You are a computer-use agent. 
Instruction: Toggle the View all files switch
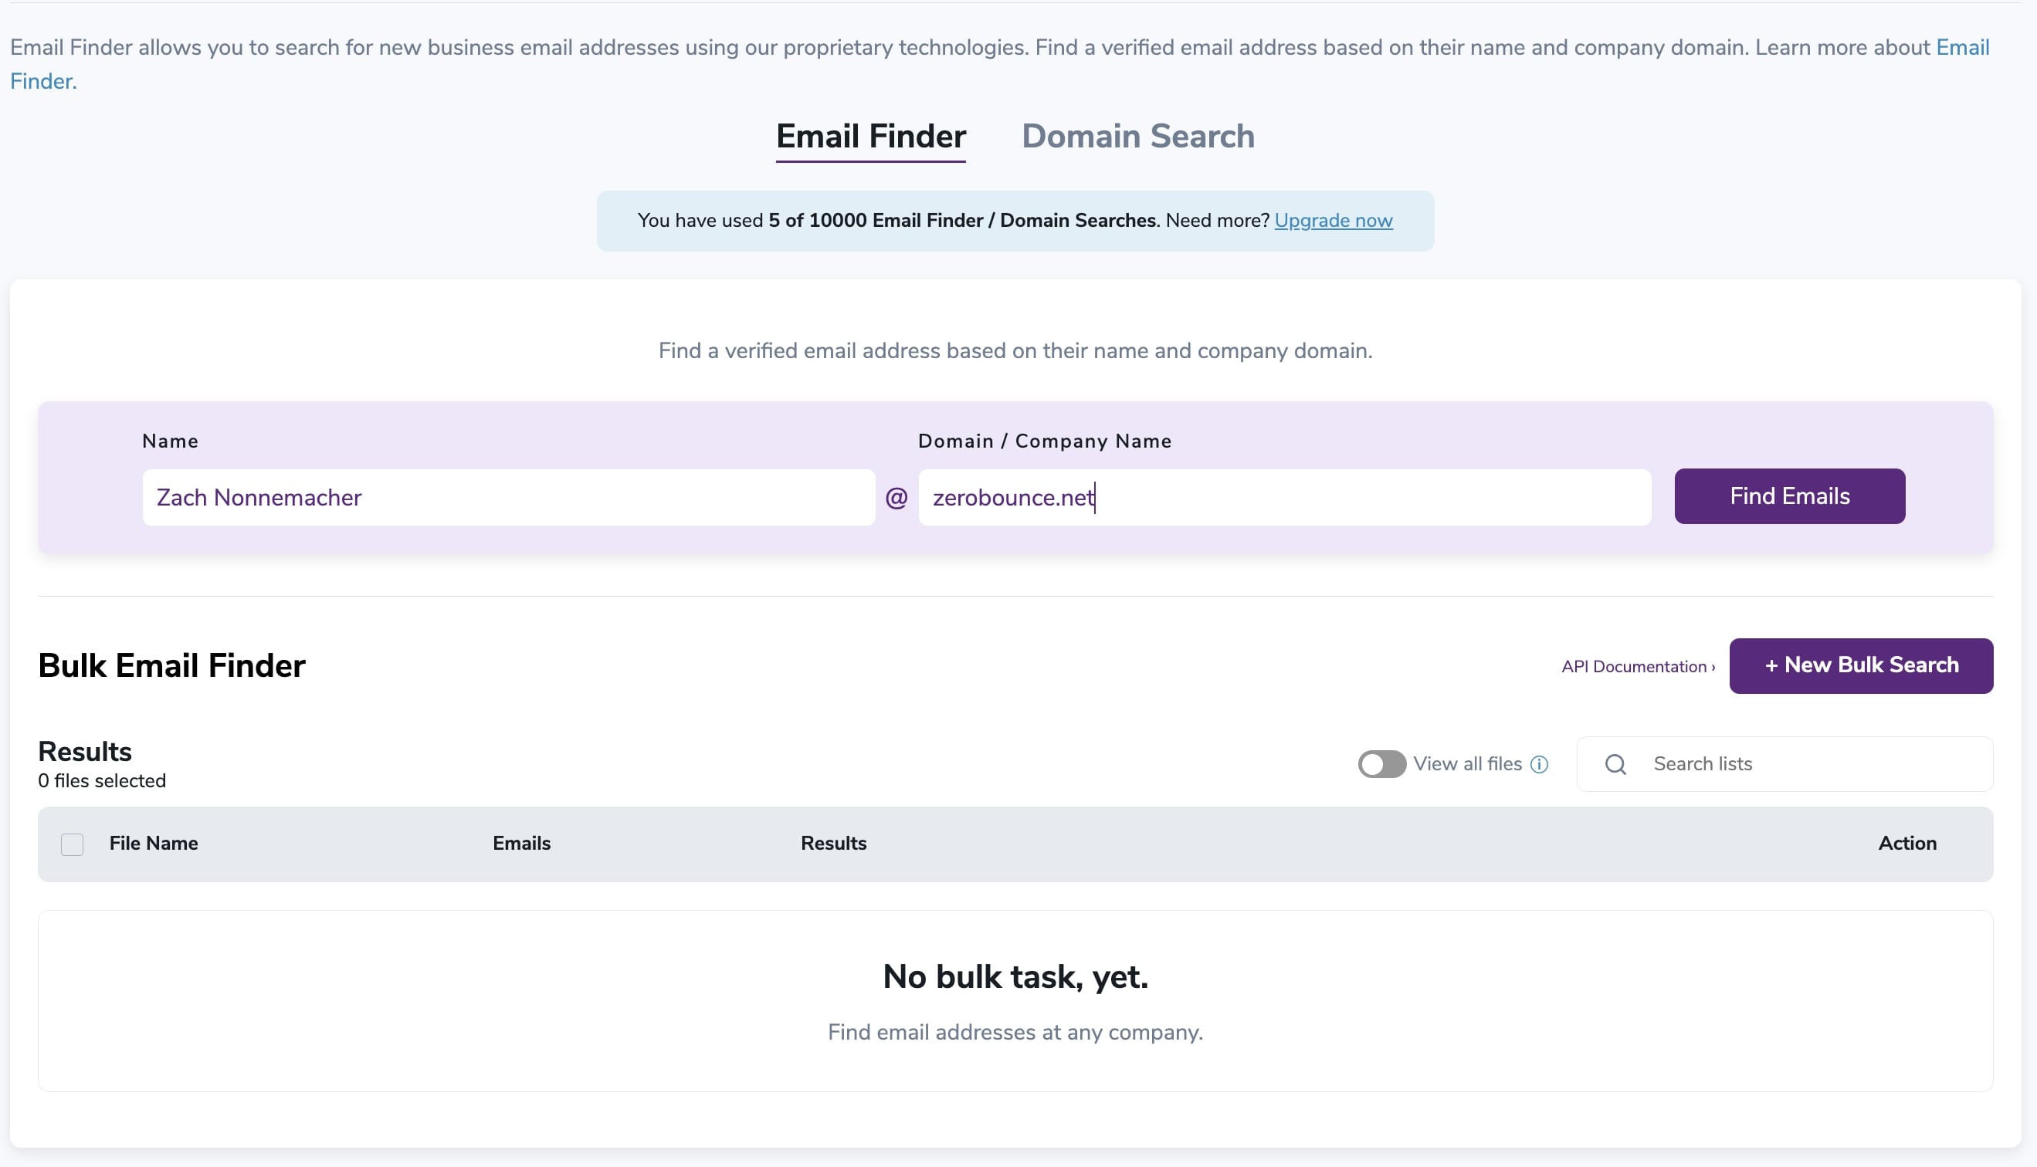[x=1381, y=764]
